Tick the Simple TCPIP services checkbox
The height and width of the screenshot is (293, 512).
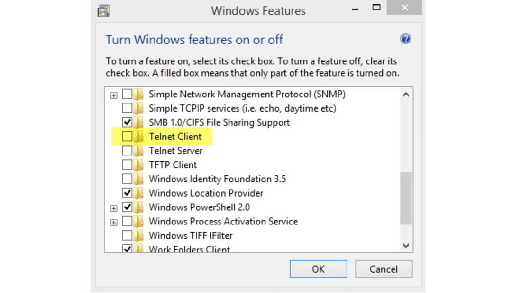[127, 108]
